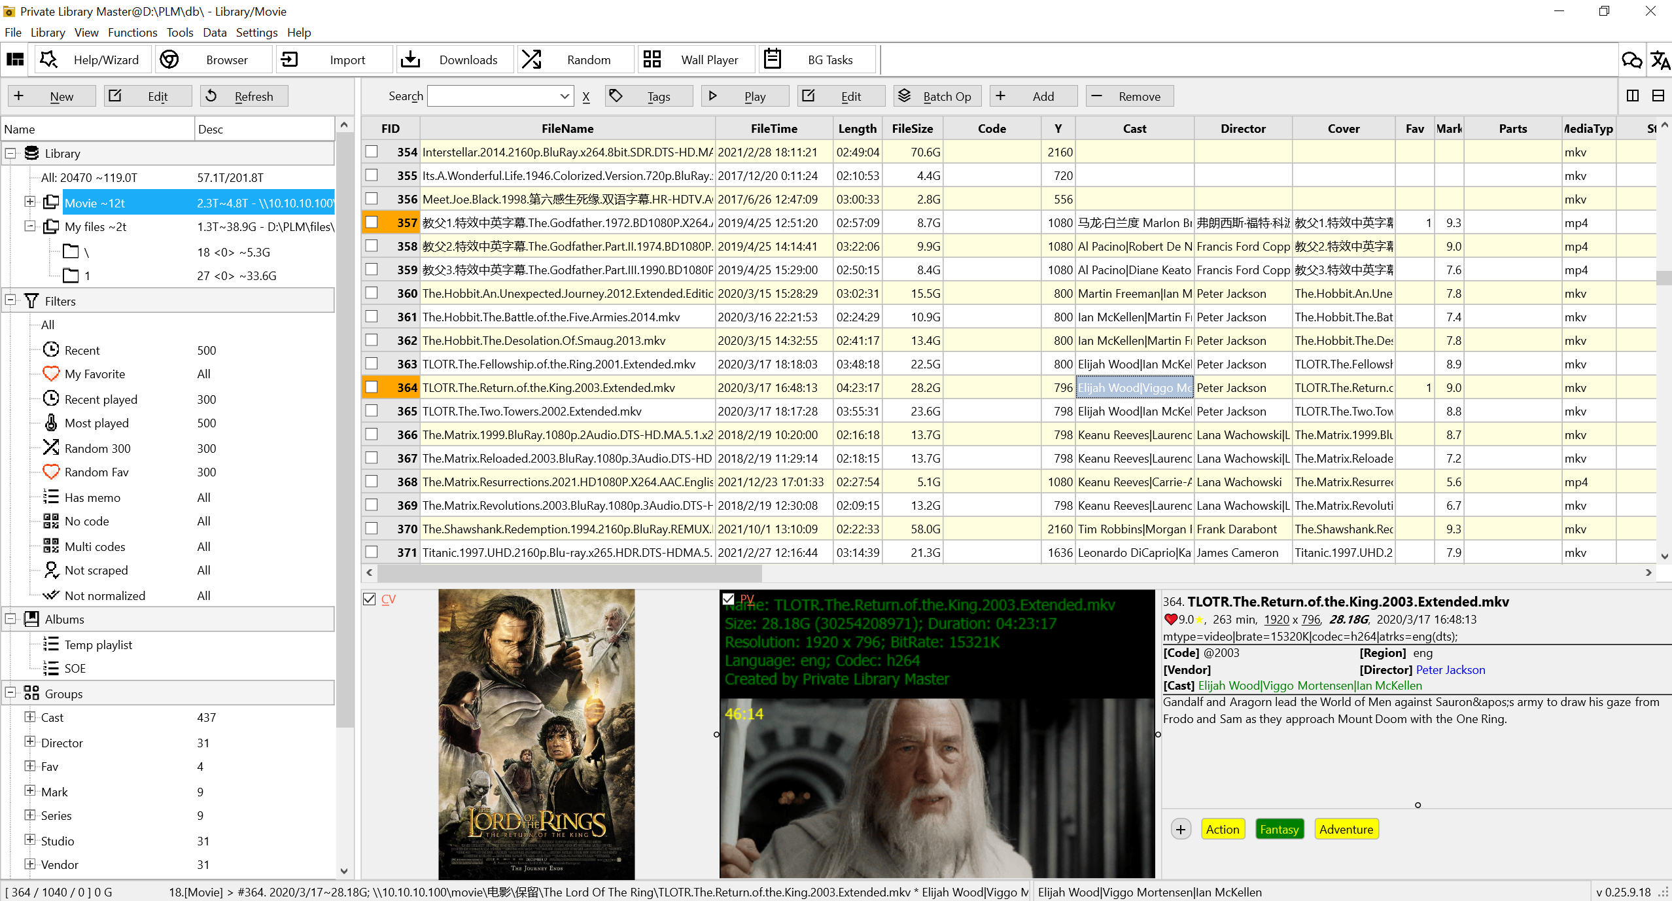The image size is (1672, 901).
Task: Click the Remove button
Action: point(1130,96)
